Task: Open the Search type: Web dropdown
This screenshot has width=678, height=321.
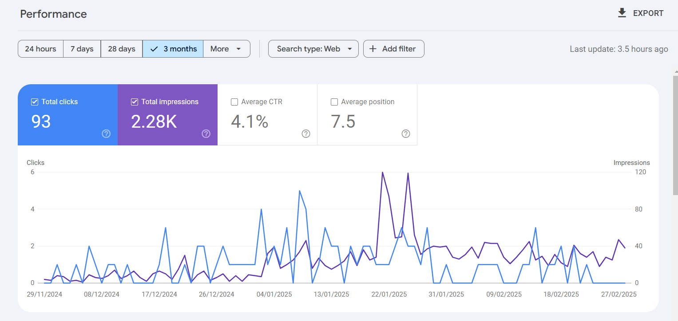Action: [x=313, y=49]
